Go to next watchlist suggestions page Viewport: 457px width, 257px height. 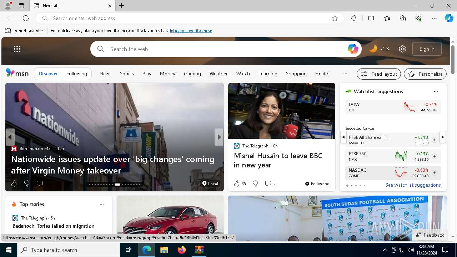click(443, 137)
